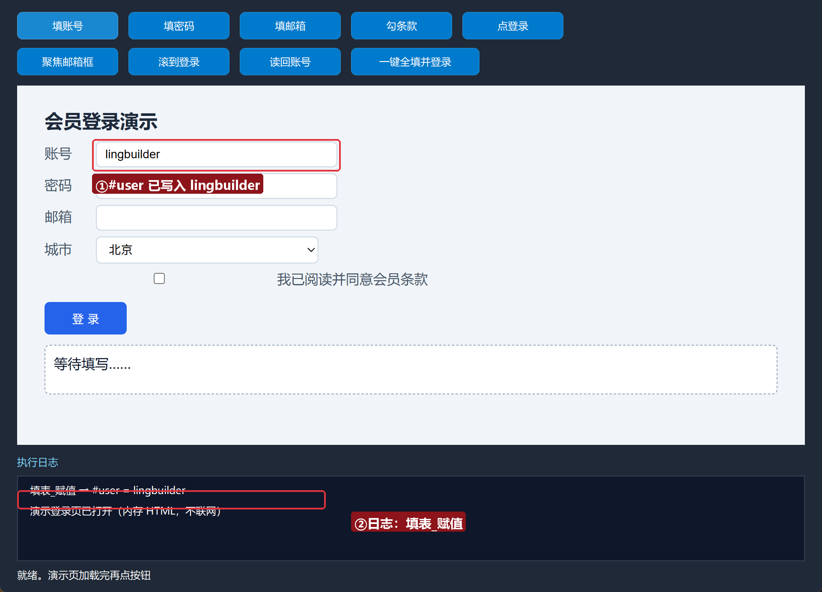Click log line 演示登录页已打开
This screenshot has height=592, width=822.
tap(125, 511)
